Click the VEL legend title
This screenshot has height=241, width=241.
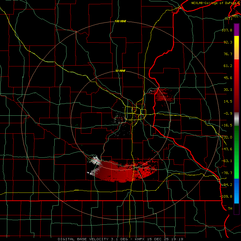point(235,16)
